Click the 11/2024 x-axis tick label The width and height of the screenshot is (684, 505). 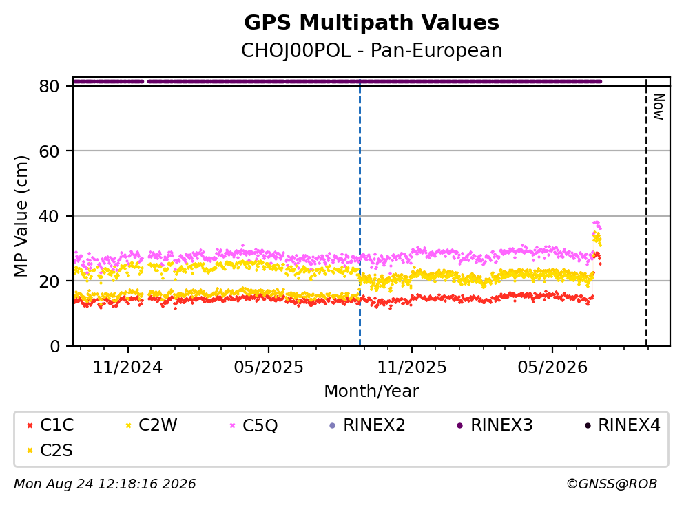(x=128, y=367)
